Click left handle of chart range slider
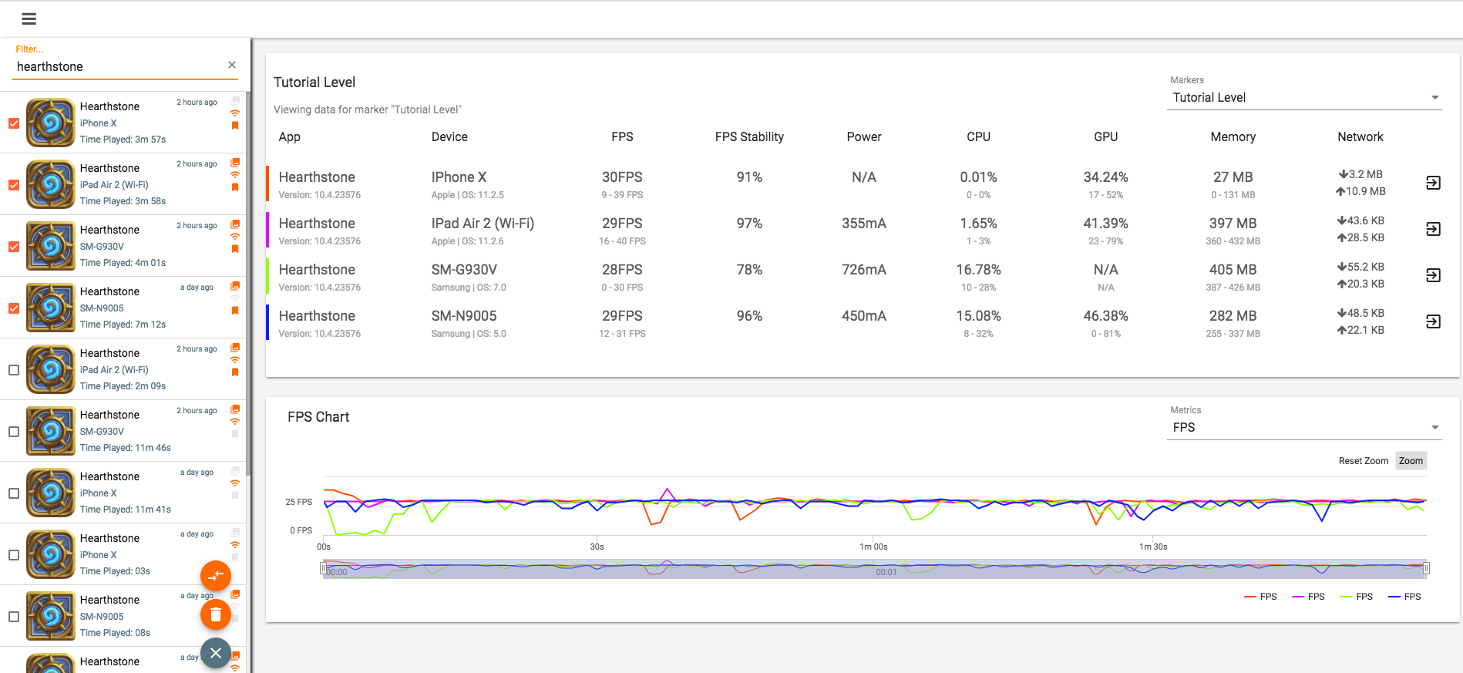Screen dimensions: 1463x673 (x=323, y=569)
